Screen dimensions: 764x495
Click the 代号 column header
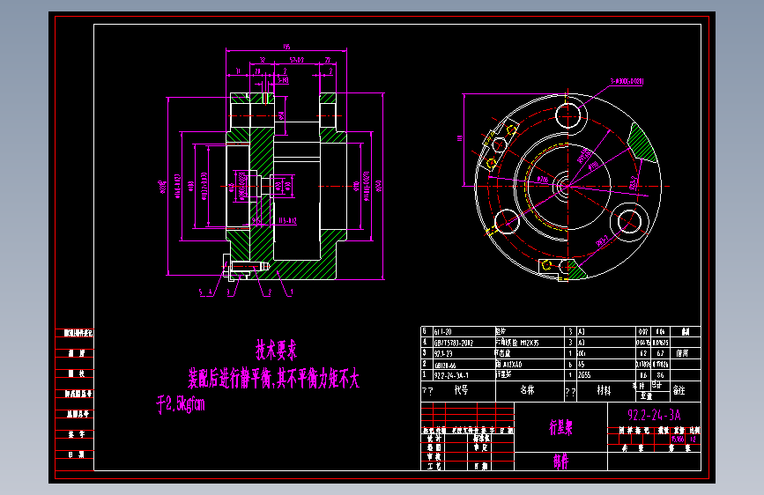pyautogui.click(x=461, y=390)
